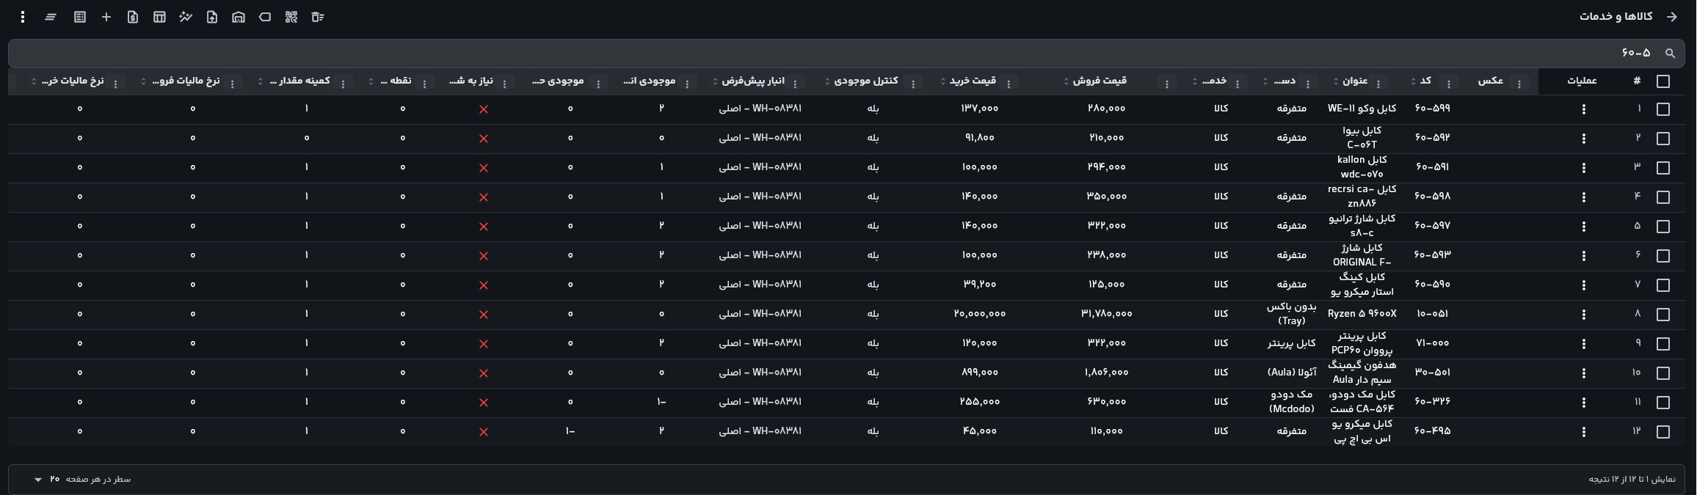
Task: Click the back arrow next to کالاها و خدمات
Action: tap(1672, 17)
